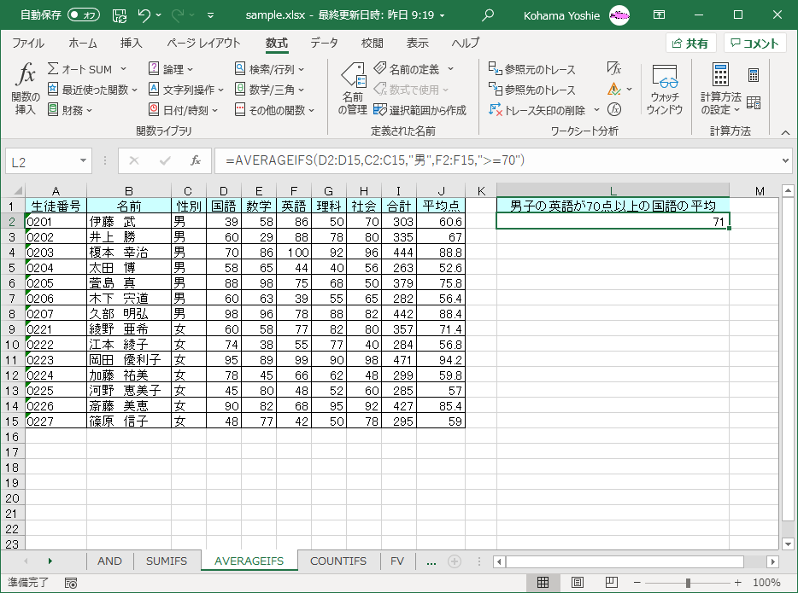Image resolution: width=798 pixels, height=593 pixels.
Task: Collapse the ribbon with the chevron
Action: click(x=785, y=132)
